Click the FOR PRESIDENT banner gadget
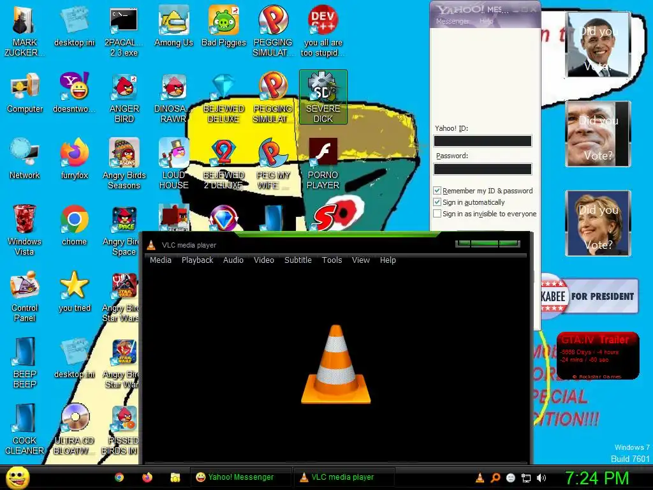This screenshot has height=490, width=653. coord(589,296)
